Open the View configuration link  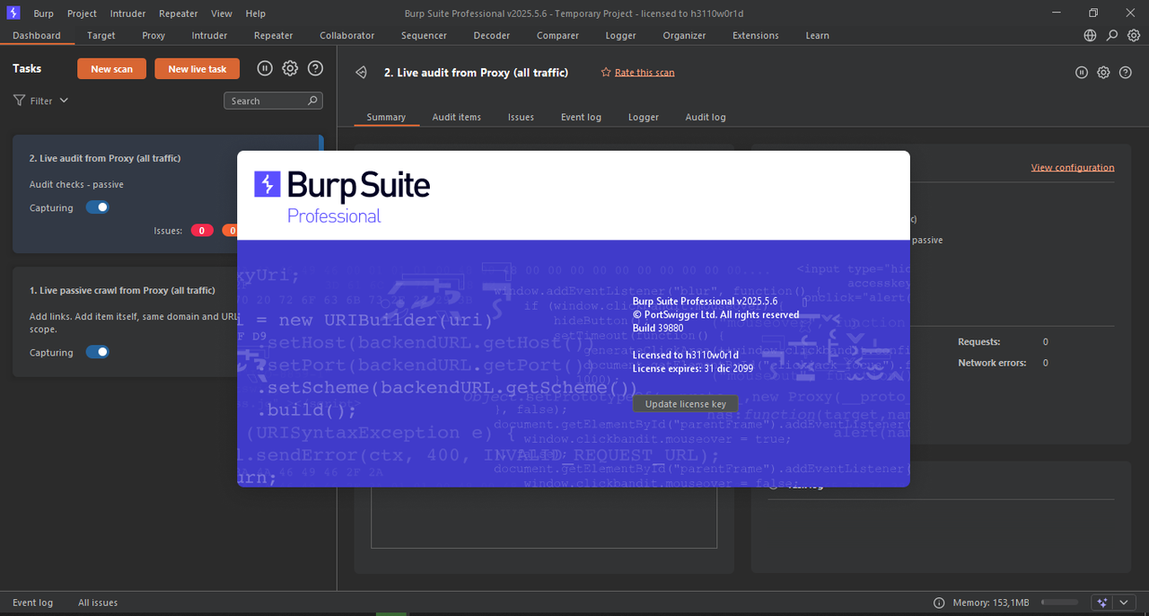click(1073, 167)
